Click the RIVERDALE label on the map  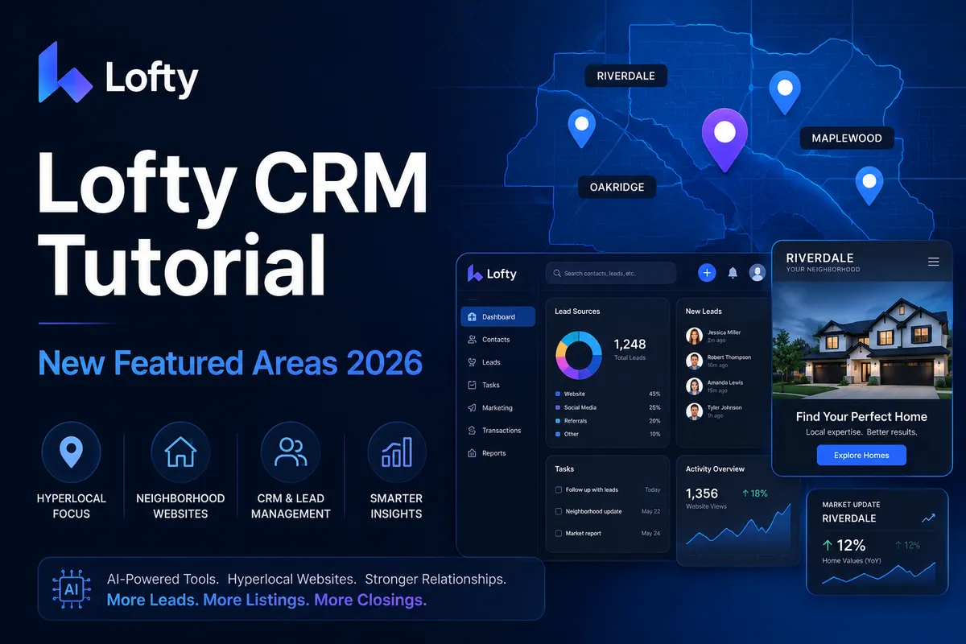(626, 76)
